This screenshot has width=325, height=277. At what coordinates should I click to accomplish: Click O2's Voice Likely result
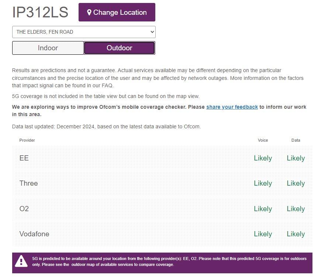point(263,209)
